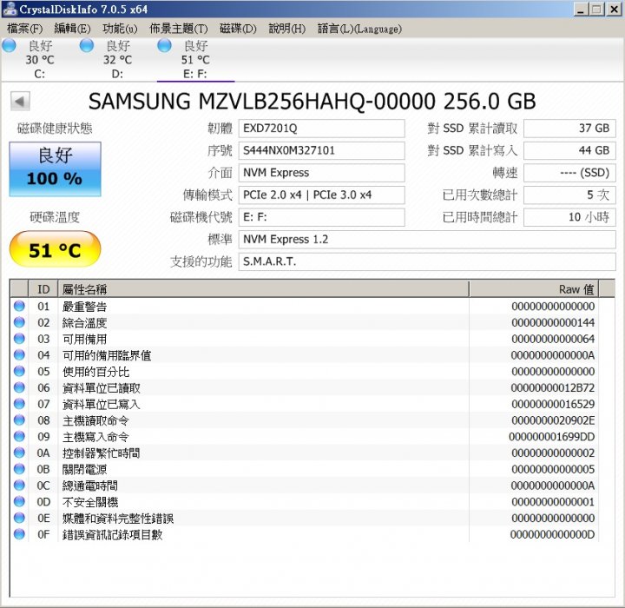Image resolution: width=625 pixels, height=608 pixels.
Task: Click status orb for attribute 0C 總通電時間
Action: pyautogui.click(x=19, y=486)
